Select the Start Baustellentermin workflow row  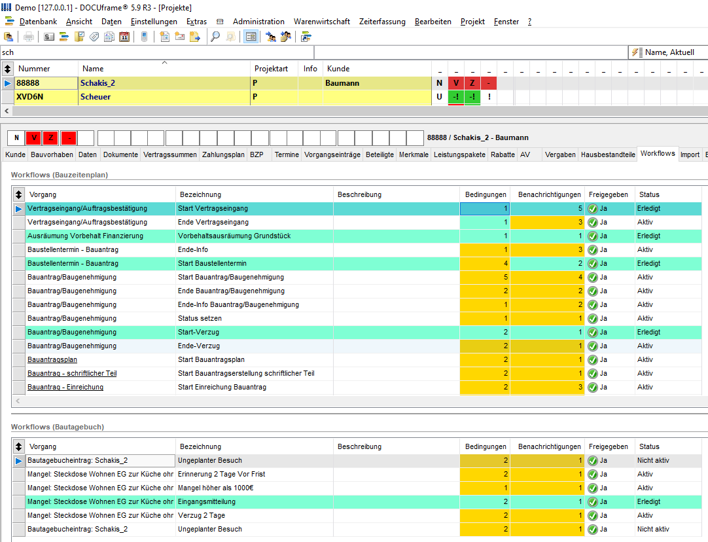(x=357, y=263)
